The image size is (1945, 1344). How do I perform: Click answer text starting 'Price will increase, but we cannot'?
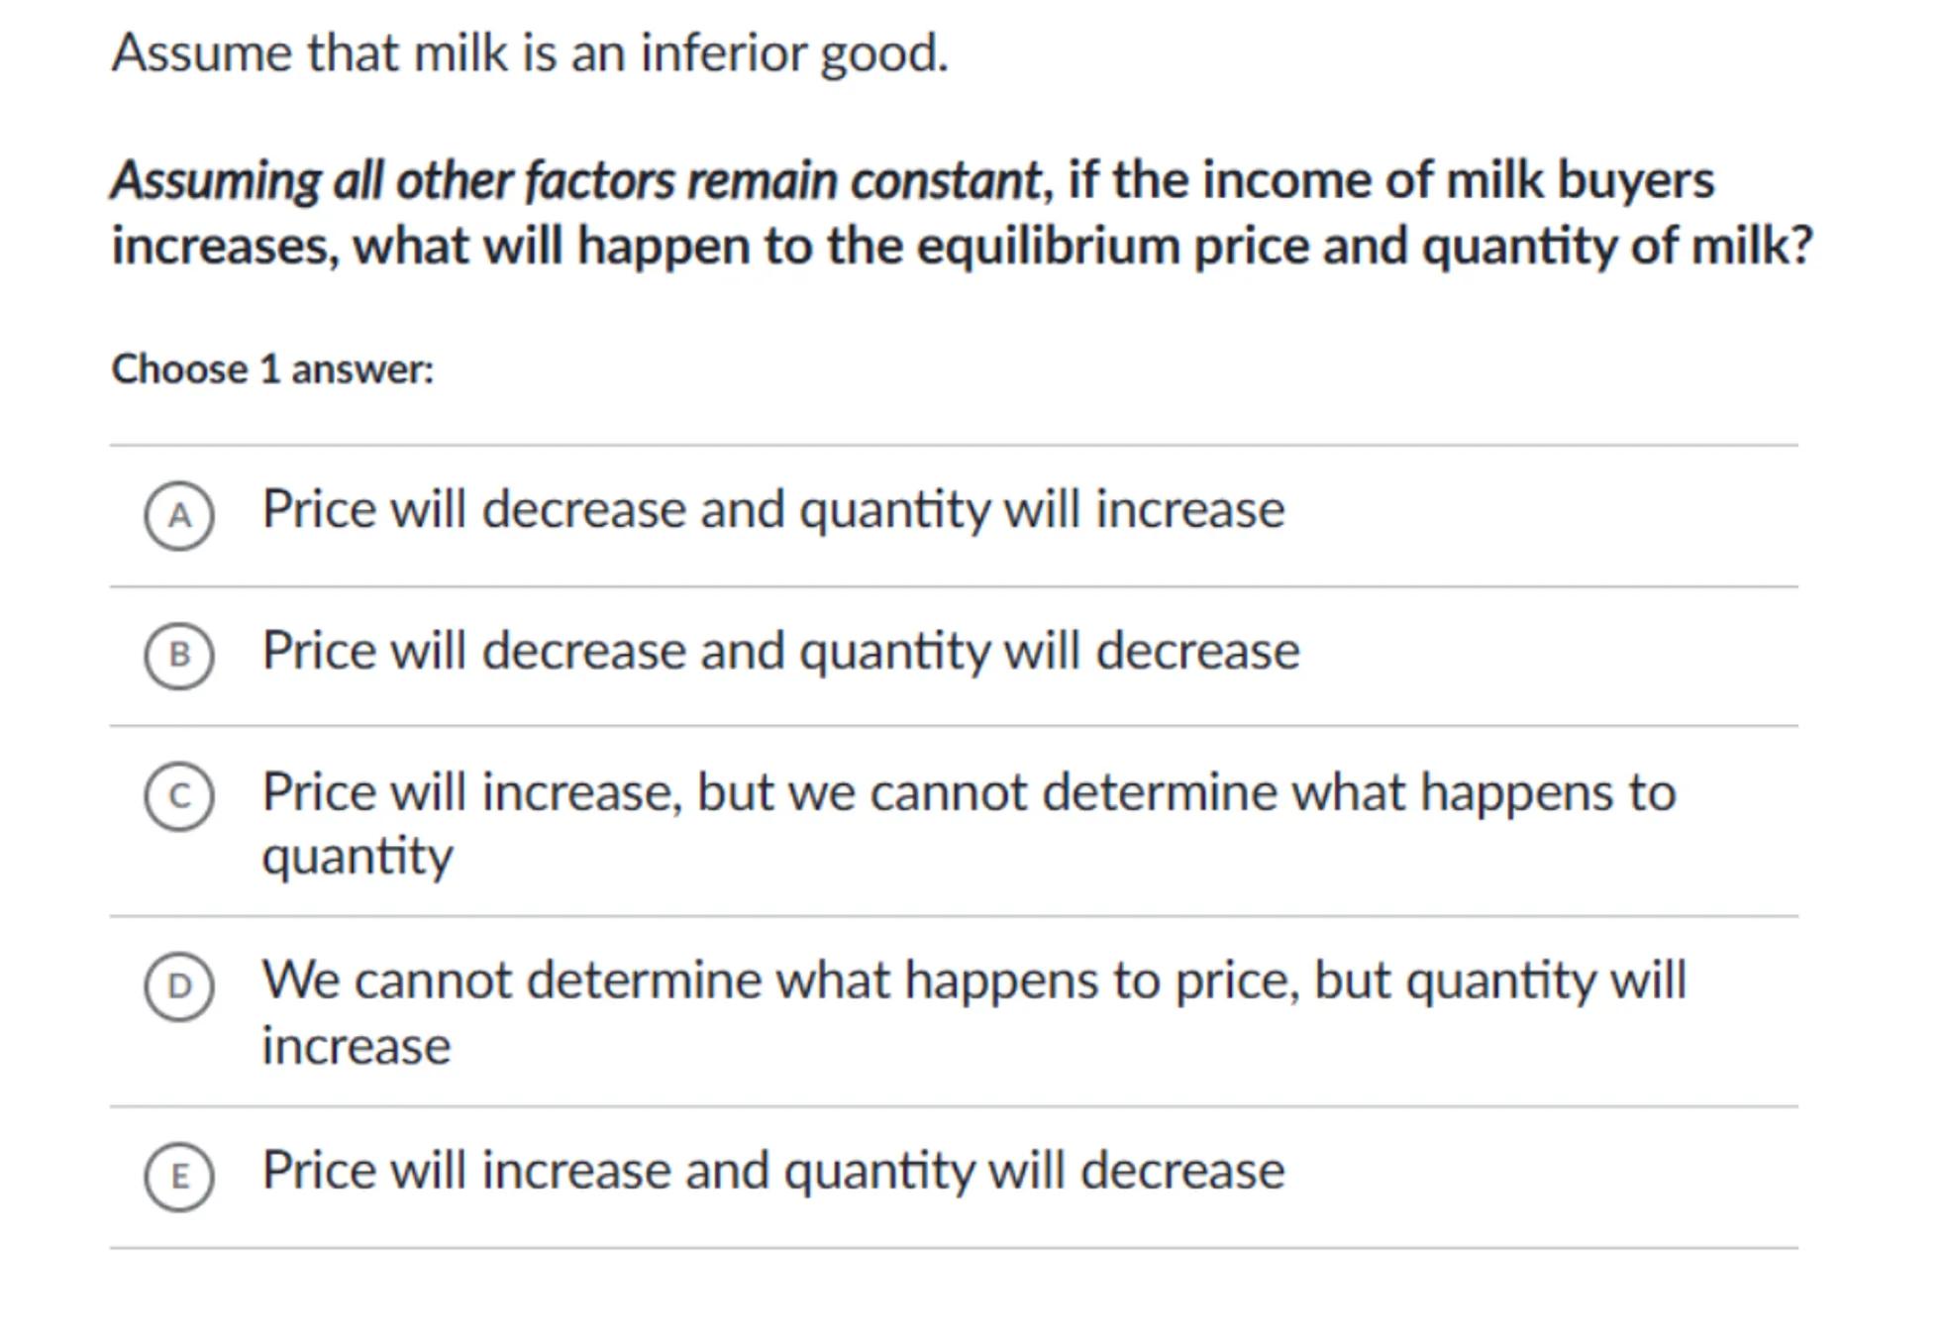[x=968, y=793]
